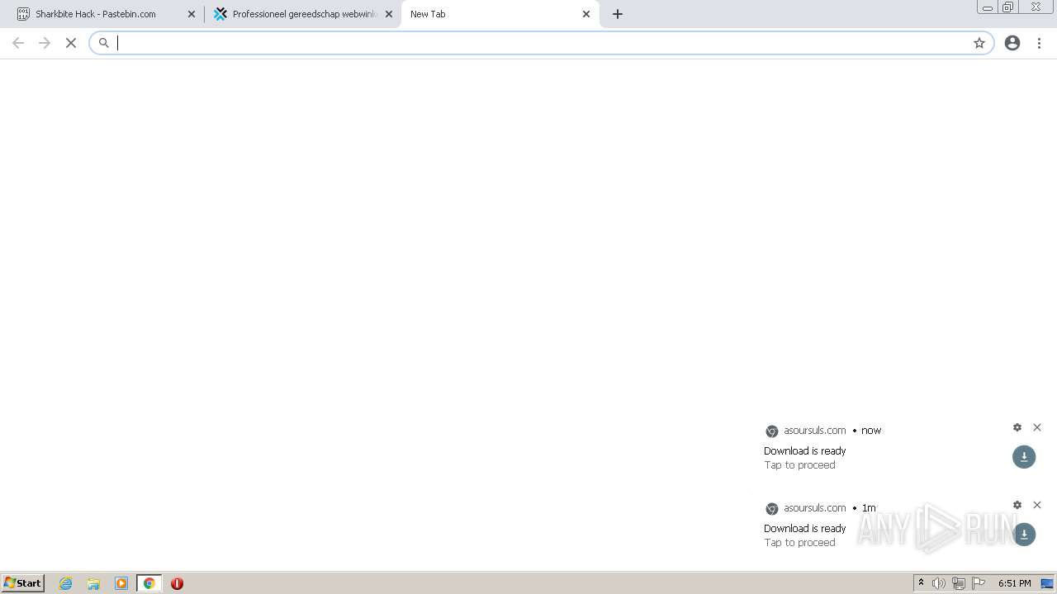Screen dimensions: 1057x594
Task: Bookmark this tab with star icon
Action: pyautogui.click(x=979, y=43)
